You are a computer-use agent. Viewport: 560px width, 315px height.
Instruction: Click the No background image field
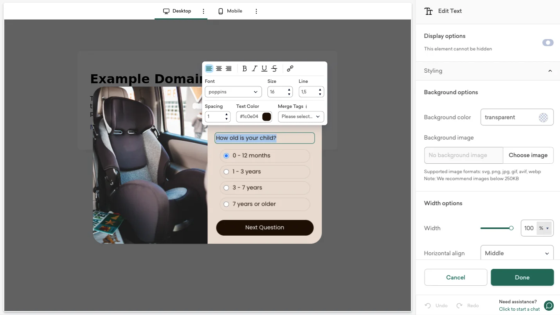click(463, 155)
